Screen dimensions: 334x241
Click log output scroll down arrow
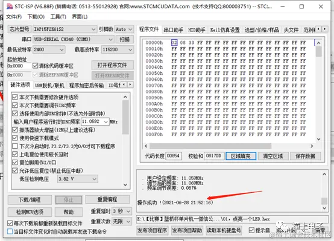point(324,208)
